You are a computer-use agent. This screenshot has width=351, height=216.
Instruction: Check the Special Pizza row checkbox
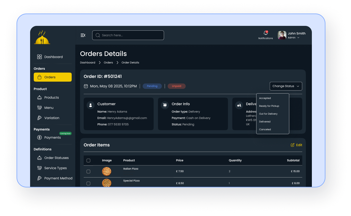click(x=88, y=183)
